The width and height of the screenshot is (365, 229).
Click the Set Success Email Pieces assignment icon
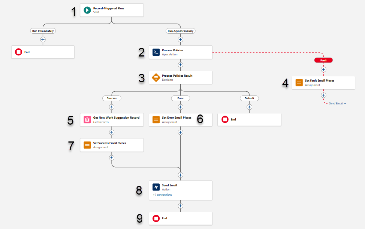[x=87, y=145]
